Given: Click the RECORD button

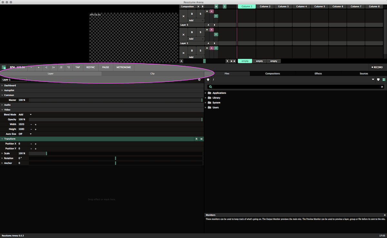Looking at the screenshot, I should (377, 67).
